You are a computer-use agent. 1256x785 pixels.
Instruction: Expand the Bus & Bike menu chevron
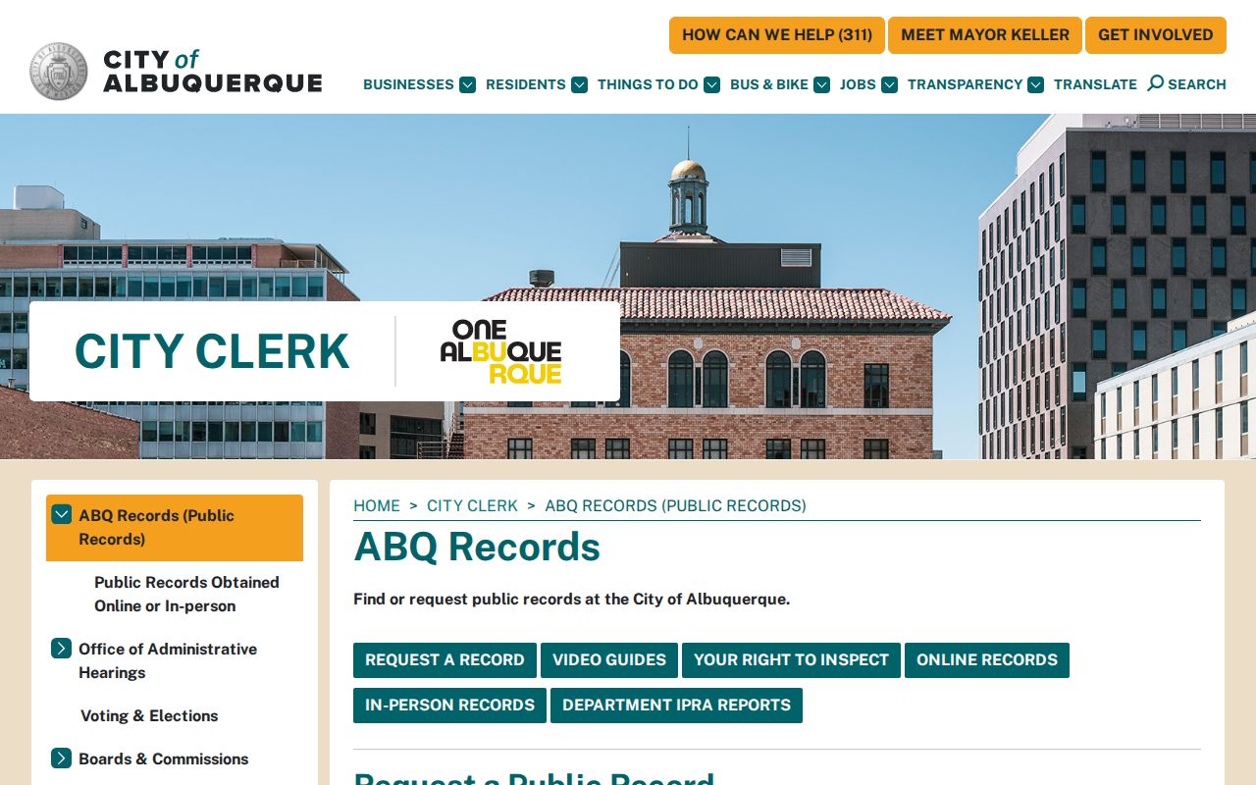tap(821, 84)
